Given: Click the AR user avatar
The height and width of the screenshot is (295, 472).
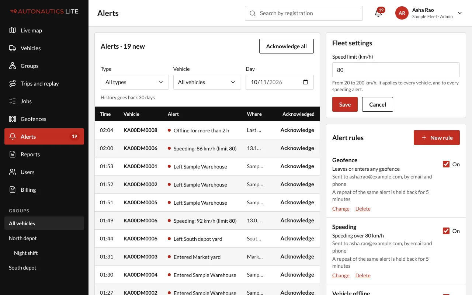Looking at the screenshot, I should pos(402,13).
